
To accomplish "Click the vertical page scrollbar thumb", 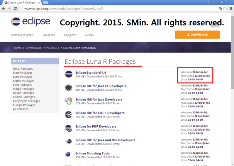I will pos(232,52).
